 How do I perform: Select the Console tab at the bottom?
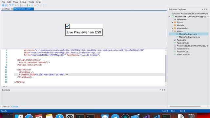[15, 107]
